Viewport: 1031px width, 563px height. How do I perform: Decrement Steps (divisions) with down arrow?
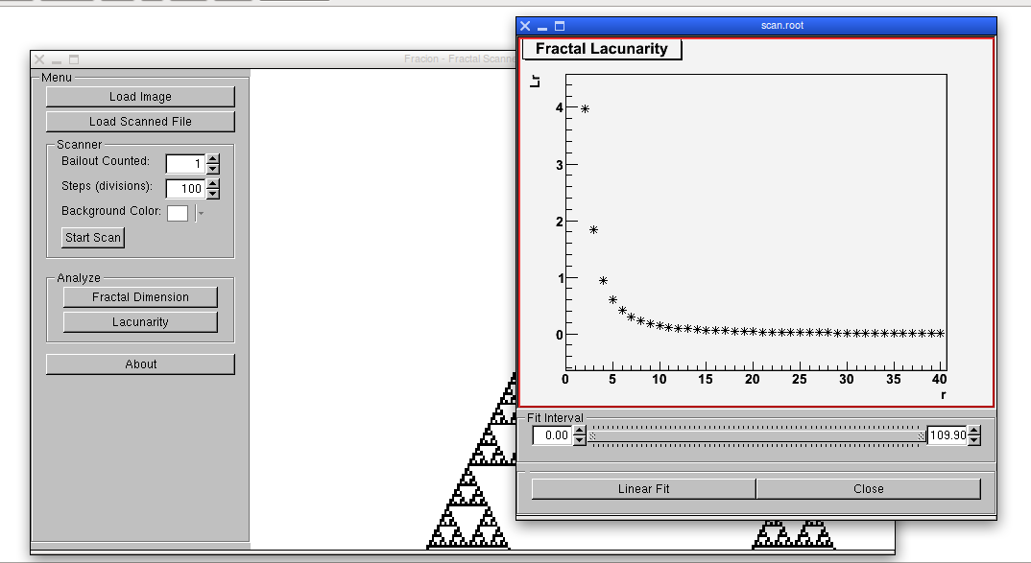click(213, 194)
